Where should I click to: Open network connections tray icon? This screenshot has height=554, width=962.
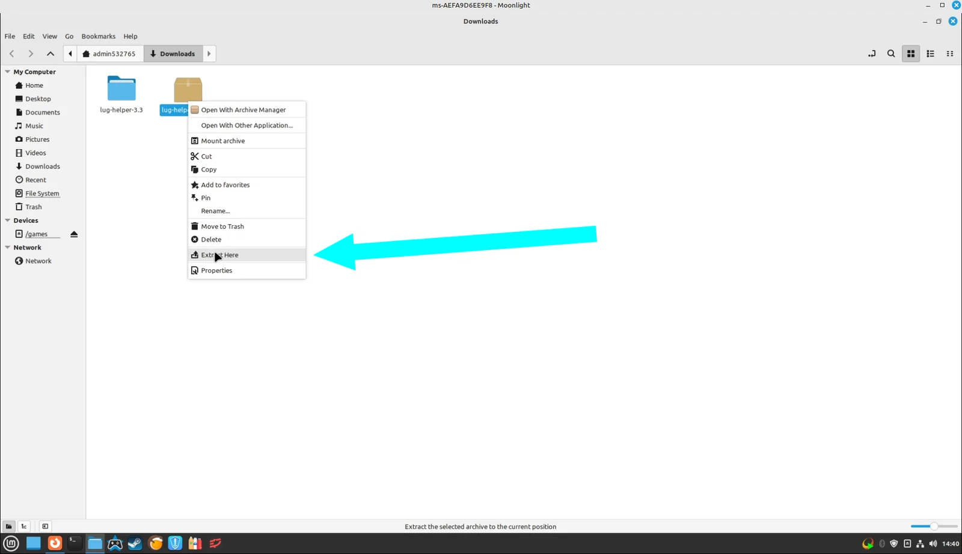[920, 544]
